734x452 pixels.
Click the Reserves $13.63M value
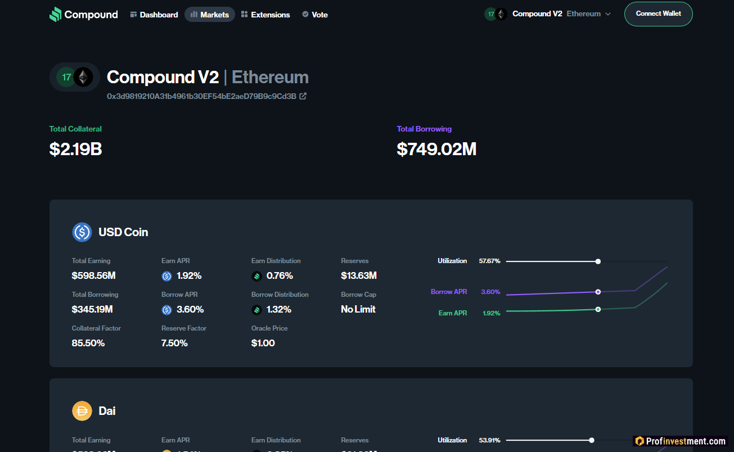coord(359,275)
